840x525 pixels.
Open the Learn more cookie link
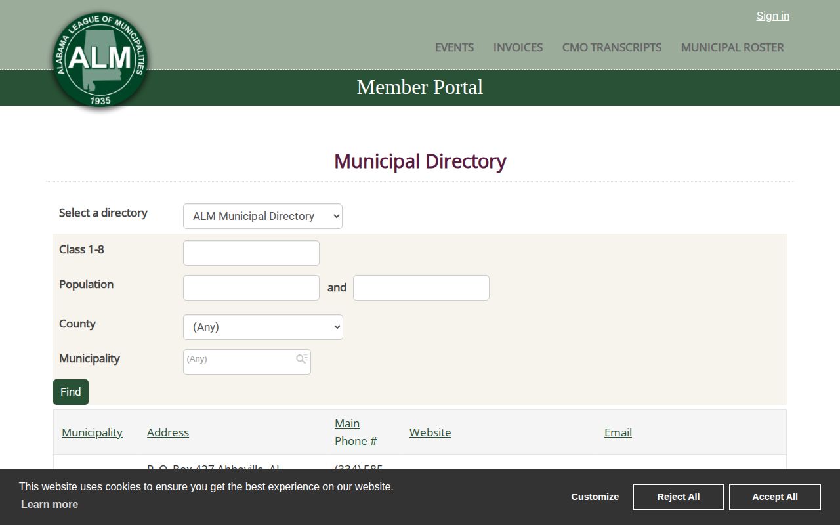pyautogui.click(x=49, y=504)
